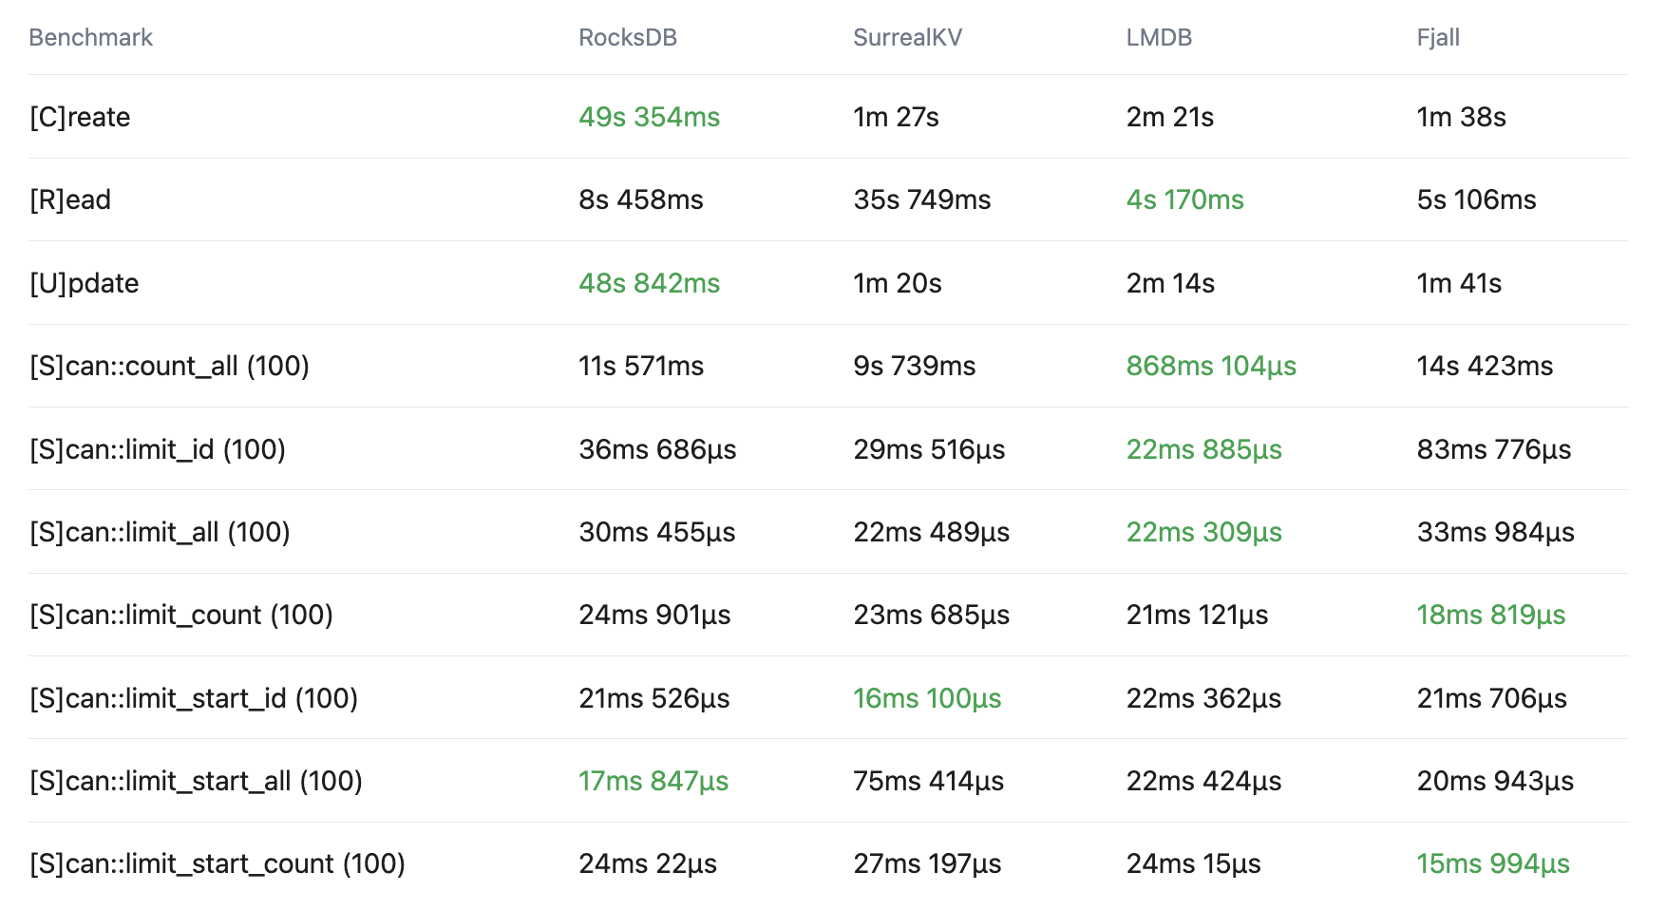The width and height of the screenshot is (1666, 910).
Task: Click the [S]can::limit_start_all (100) label
Action: click(196, 781)
